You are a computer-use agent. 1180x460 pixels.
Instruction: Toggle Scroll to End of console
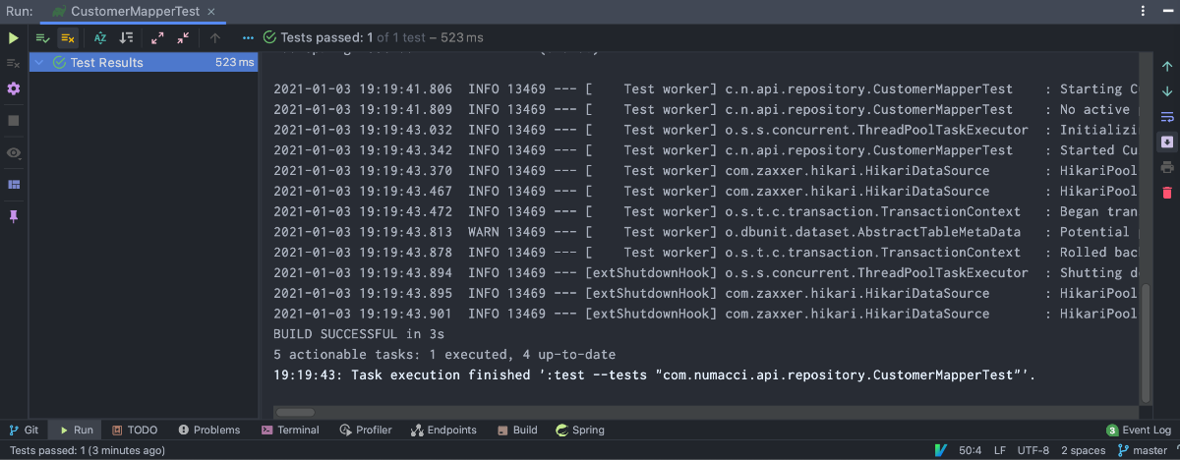point(1167,142)
